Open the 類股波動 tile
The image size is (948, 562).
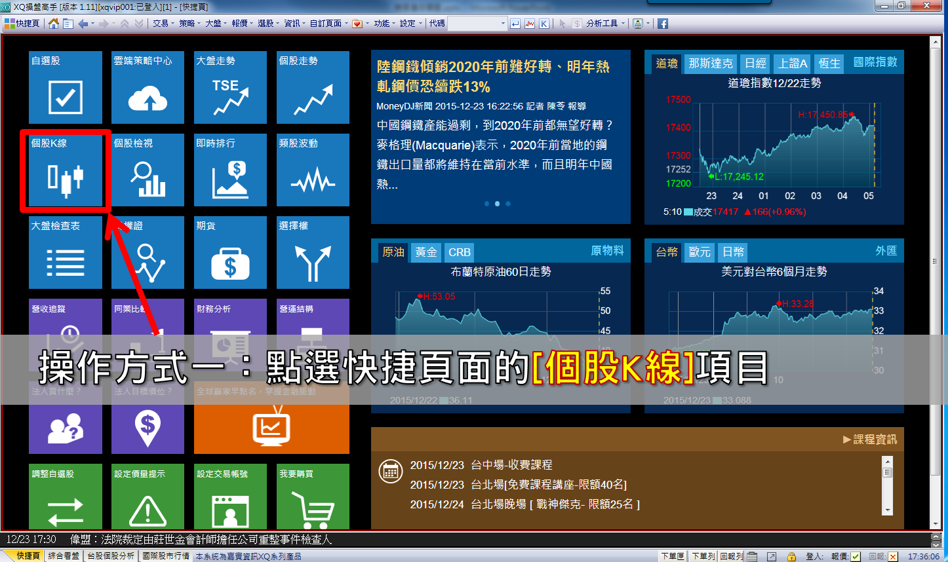pyautogui.click(x=313, y=170)
